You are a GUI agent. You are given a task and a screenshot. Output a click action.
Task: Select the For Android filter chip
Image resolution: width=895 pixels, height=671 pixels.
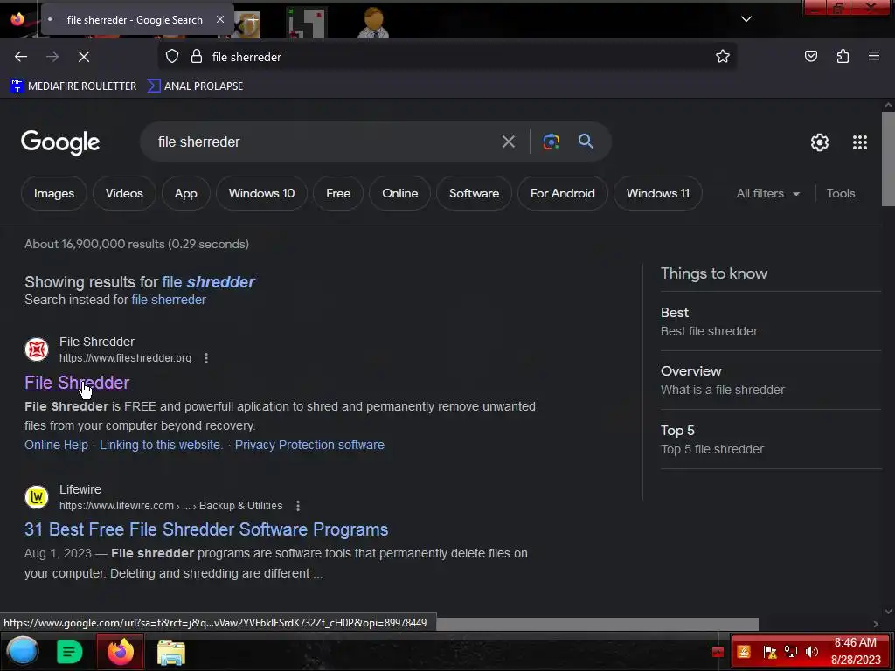click(x=562, y=193)
